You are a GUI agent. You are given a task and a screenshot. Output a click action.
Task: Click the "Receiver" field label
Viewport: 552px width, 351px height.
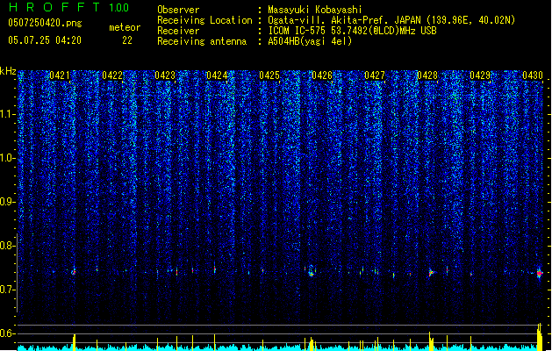pyautogui.click(x=178, y=31)
